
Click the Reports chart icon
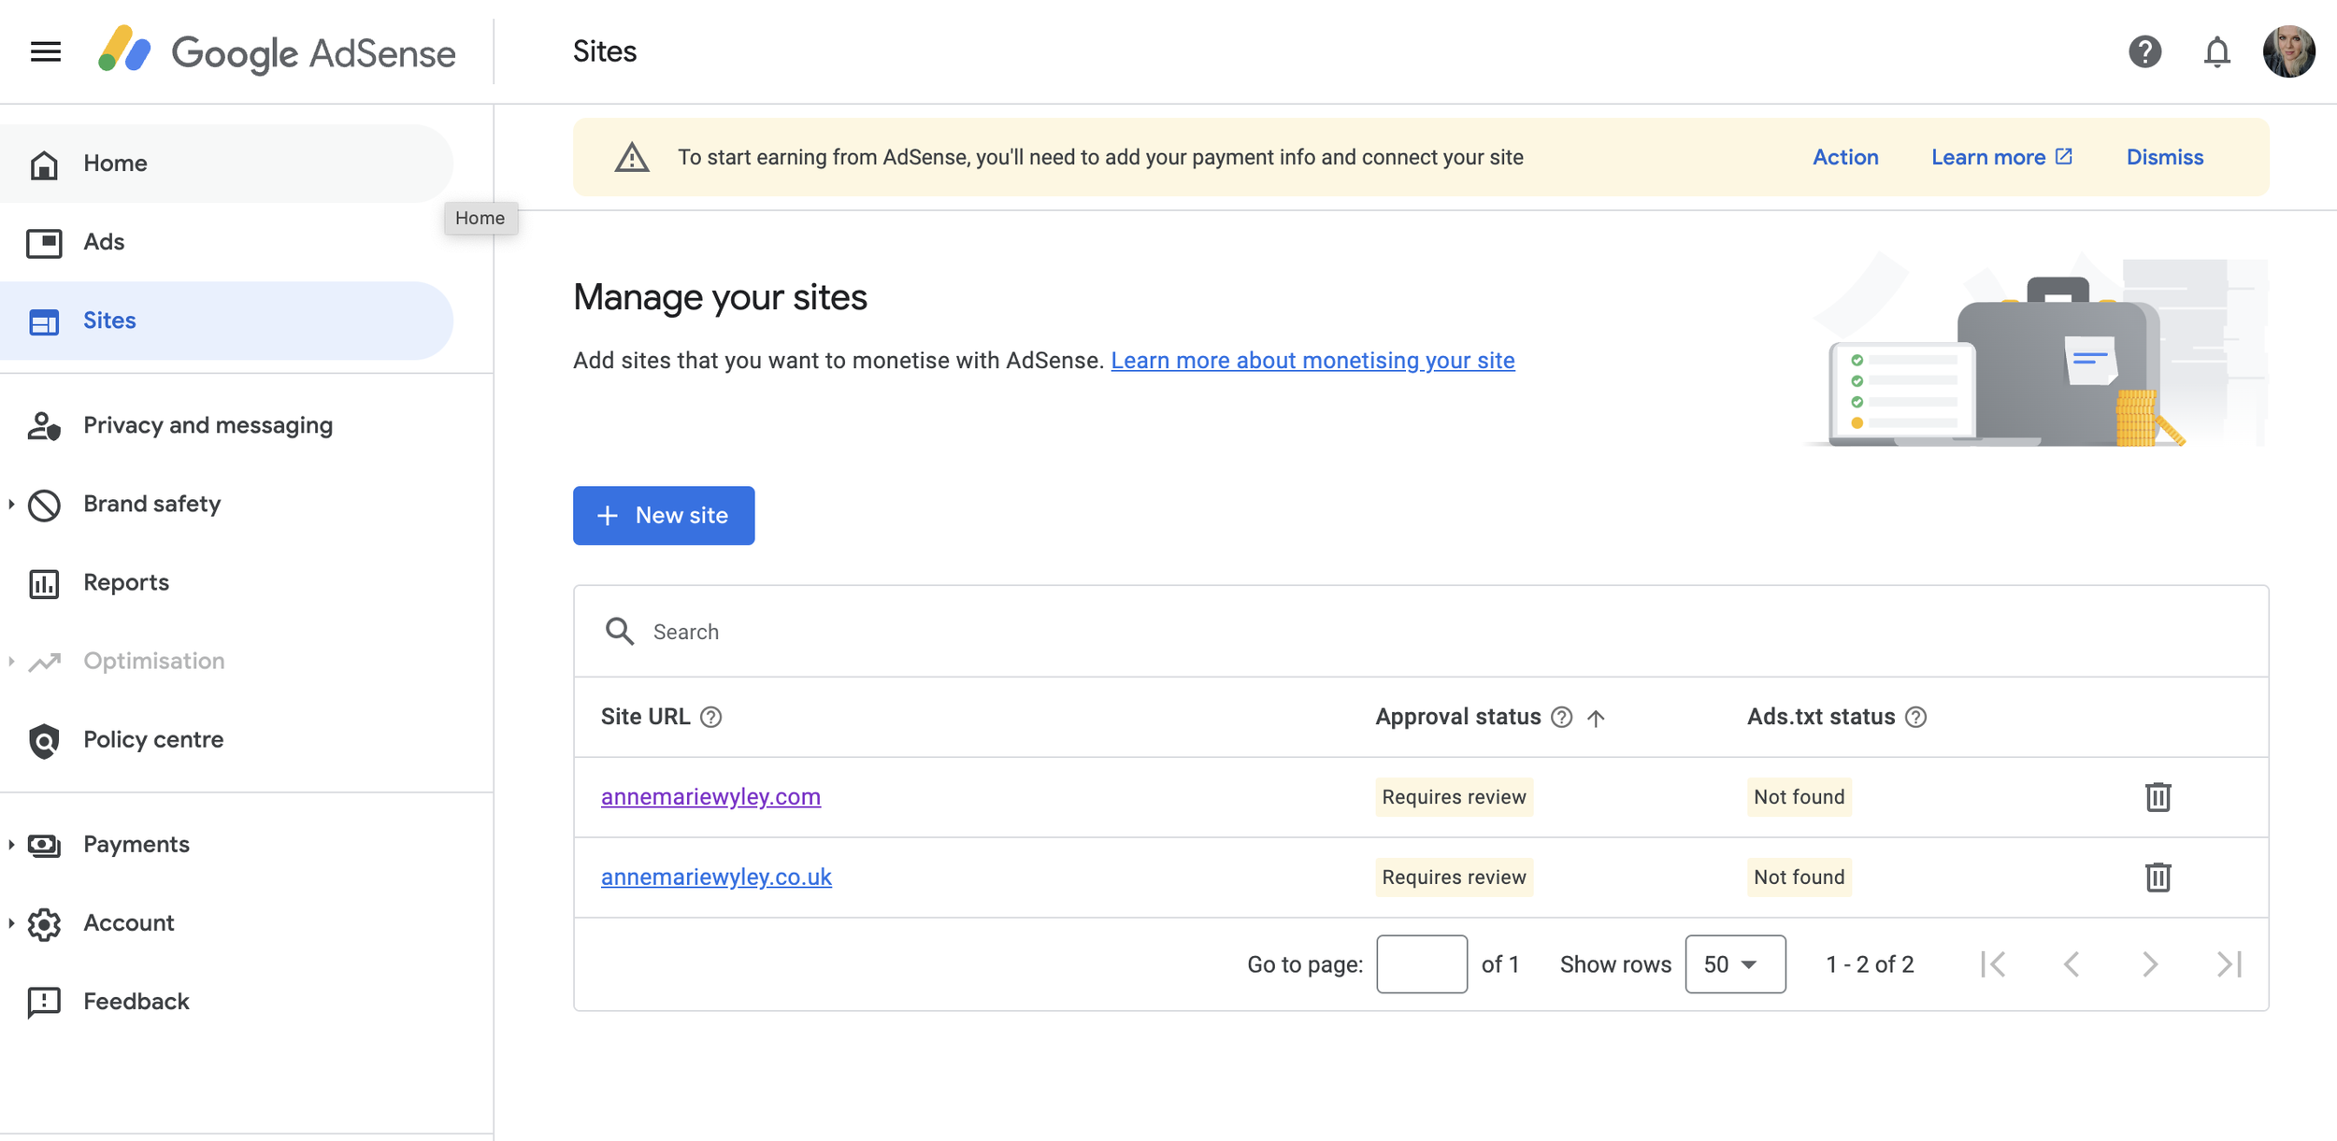(x=44, y=583)
